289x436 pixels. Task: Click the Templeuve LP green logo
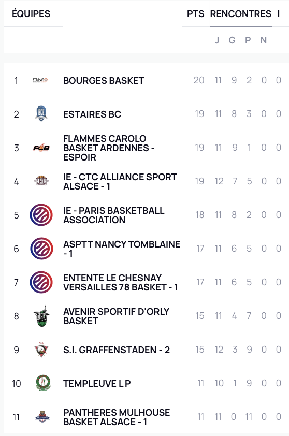click(x=43, y=383)
